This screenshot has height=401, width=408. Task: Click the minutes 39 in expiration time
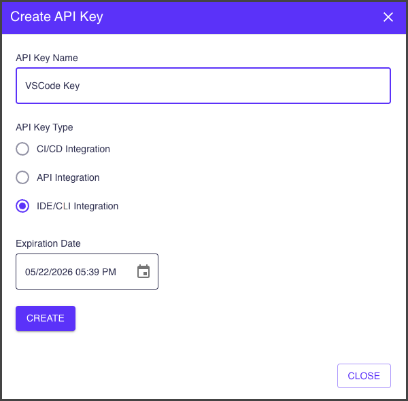pos(95,272)
